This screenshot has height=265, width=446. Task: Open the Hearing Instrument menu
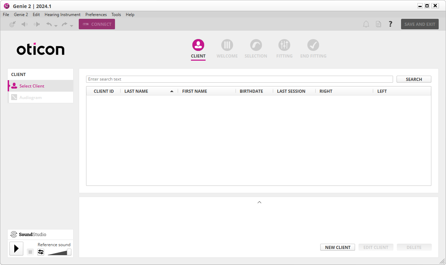pos(62,15)
